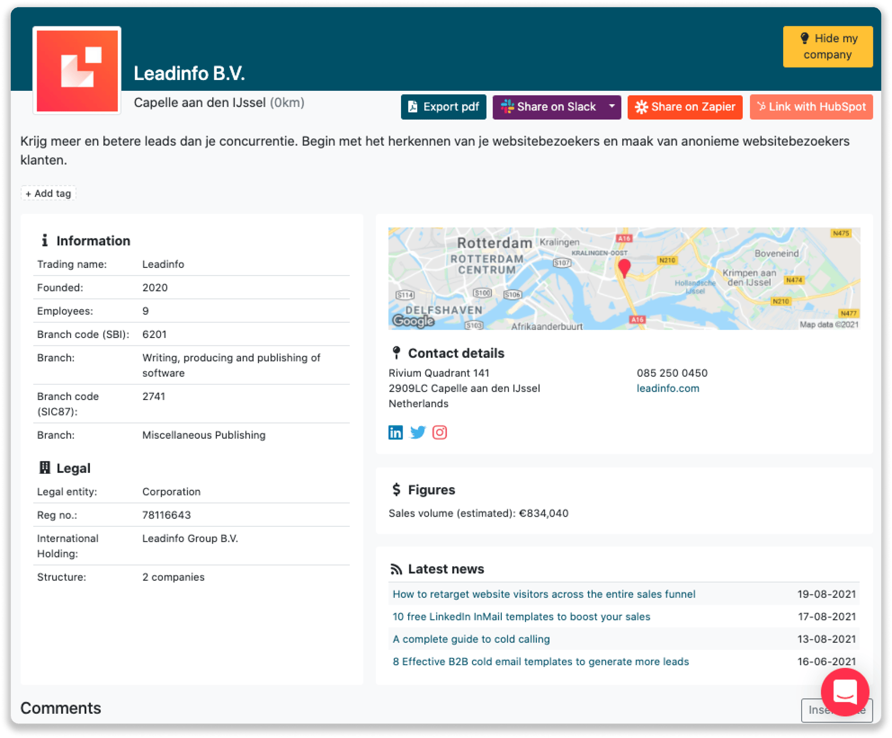This screenshot has height=738, width=892.
Task: Click the pin icon beside Contact details
Action: coord(396,352)
